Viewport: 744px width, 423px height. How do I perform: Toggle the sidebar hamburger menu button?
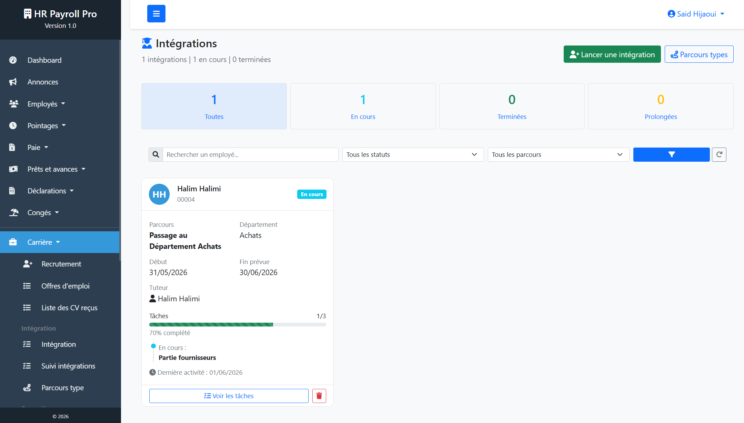click(x=156, y=14)
